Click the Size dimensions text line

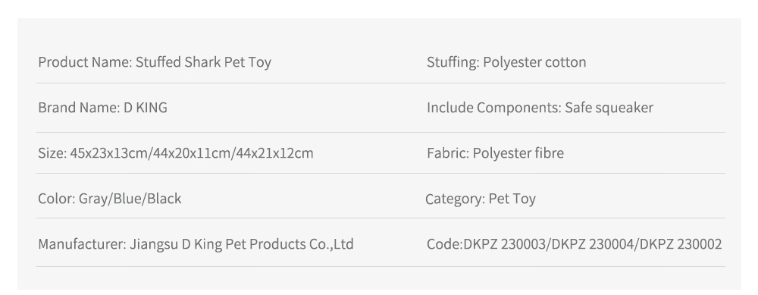176,153
